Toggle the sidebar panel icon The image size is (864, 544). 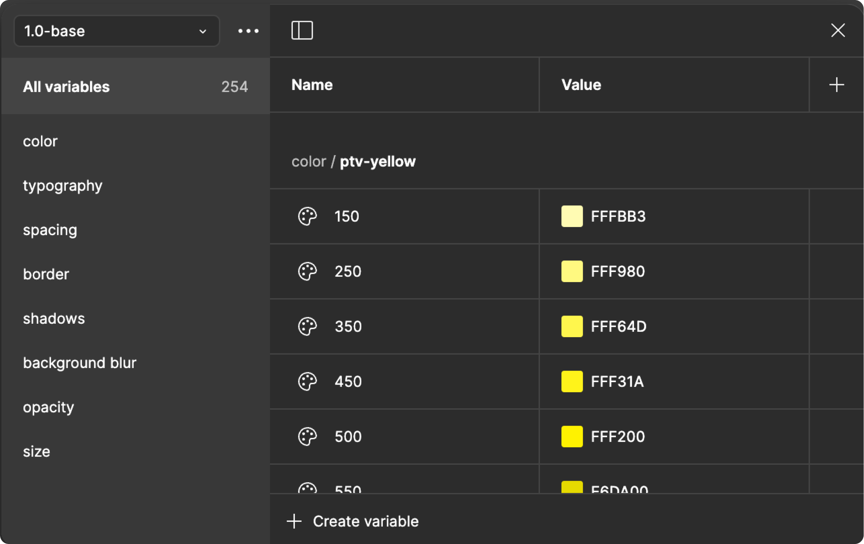pyautogui.click(x=302, y=31)
